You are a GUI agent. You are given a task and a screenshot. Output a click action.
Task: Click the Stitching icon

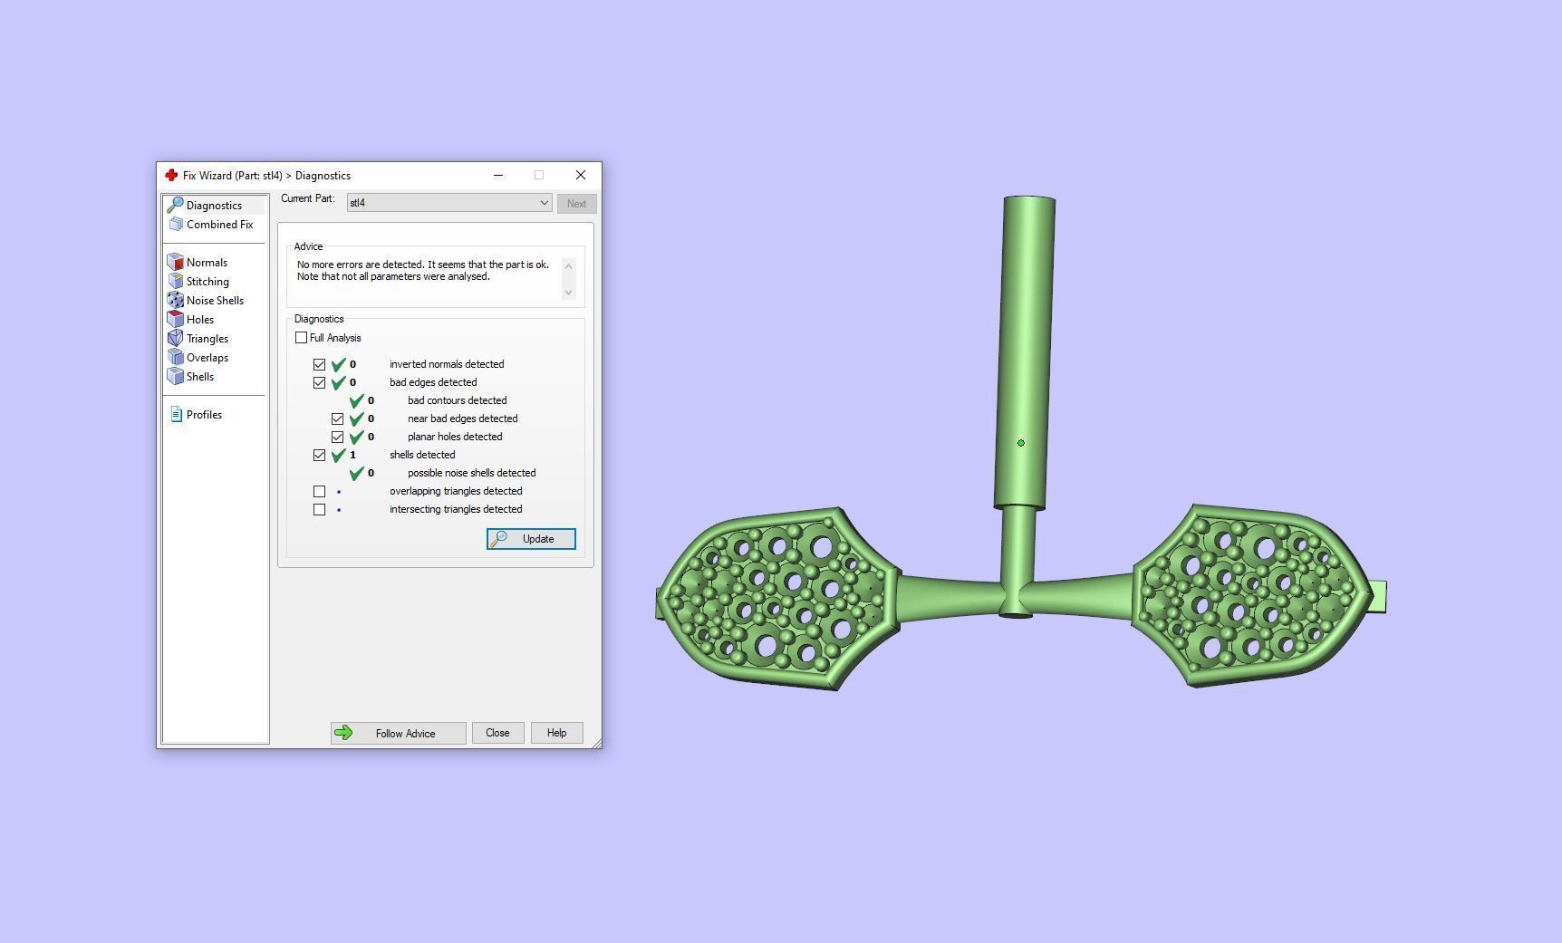click(176, 282)
